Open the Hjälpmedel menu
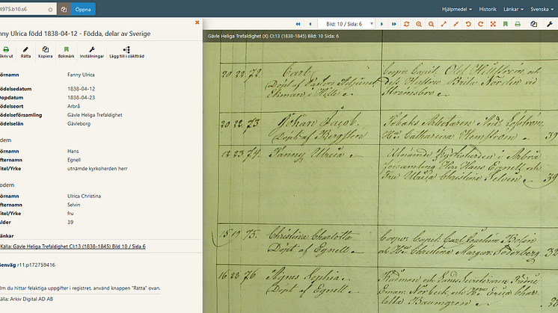Image resolution: width=558 pixels, height=313 pixels. (456, 9)
